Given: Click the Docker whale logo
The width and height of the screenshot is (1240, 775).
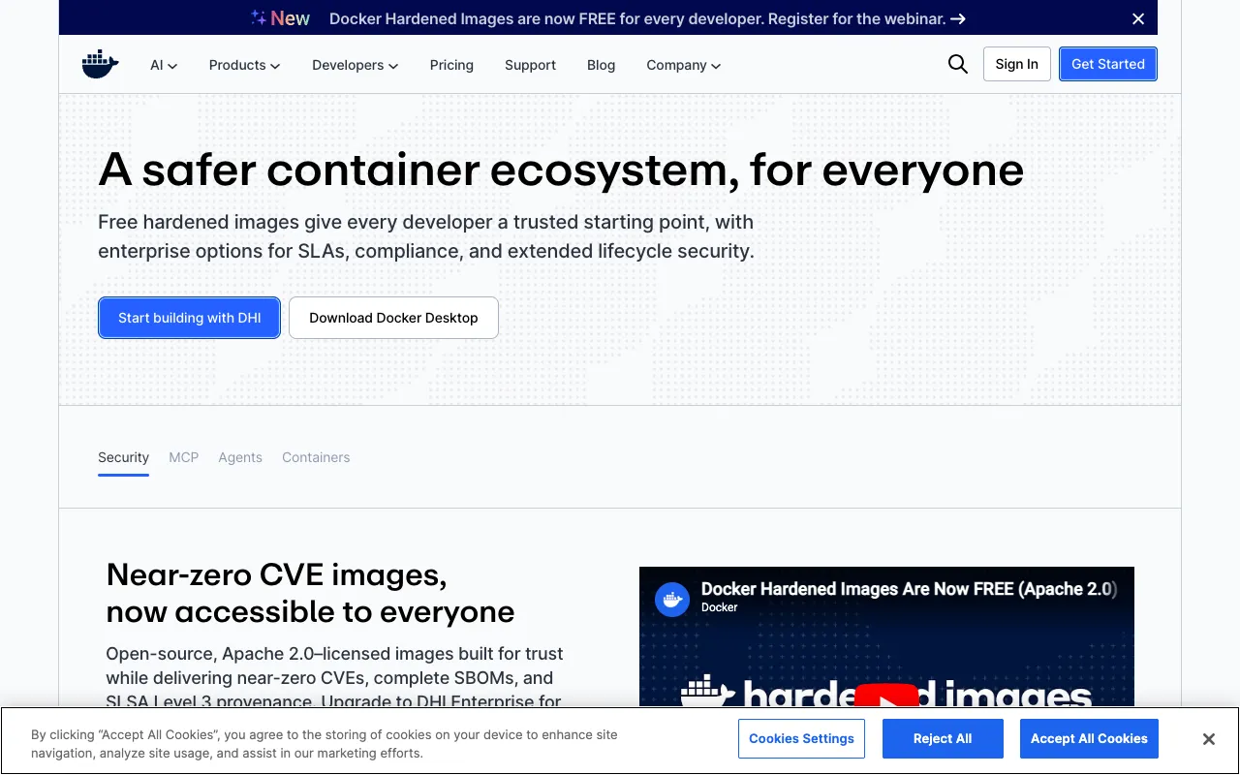Looking at the screenshot, I should (x=100, y=64).
